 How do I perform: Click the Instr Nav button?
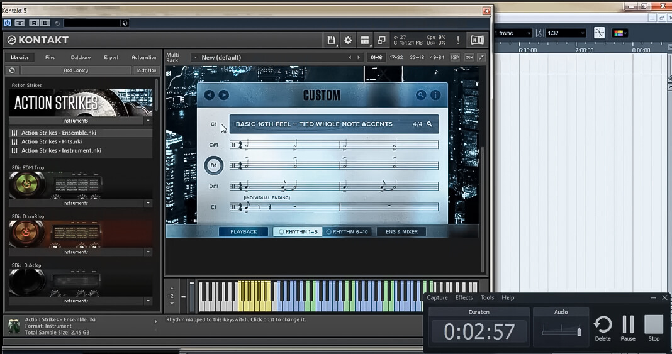point(146,70)
